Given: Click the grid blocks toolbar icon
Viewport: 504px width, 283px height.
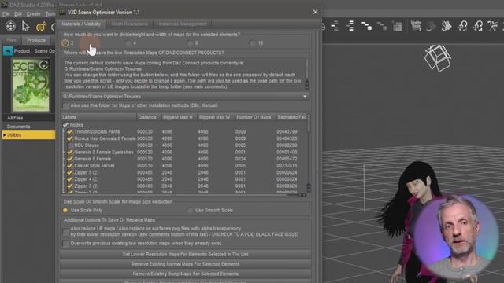Looking at the screenshot, I should (398, 26).
